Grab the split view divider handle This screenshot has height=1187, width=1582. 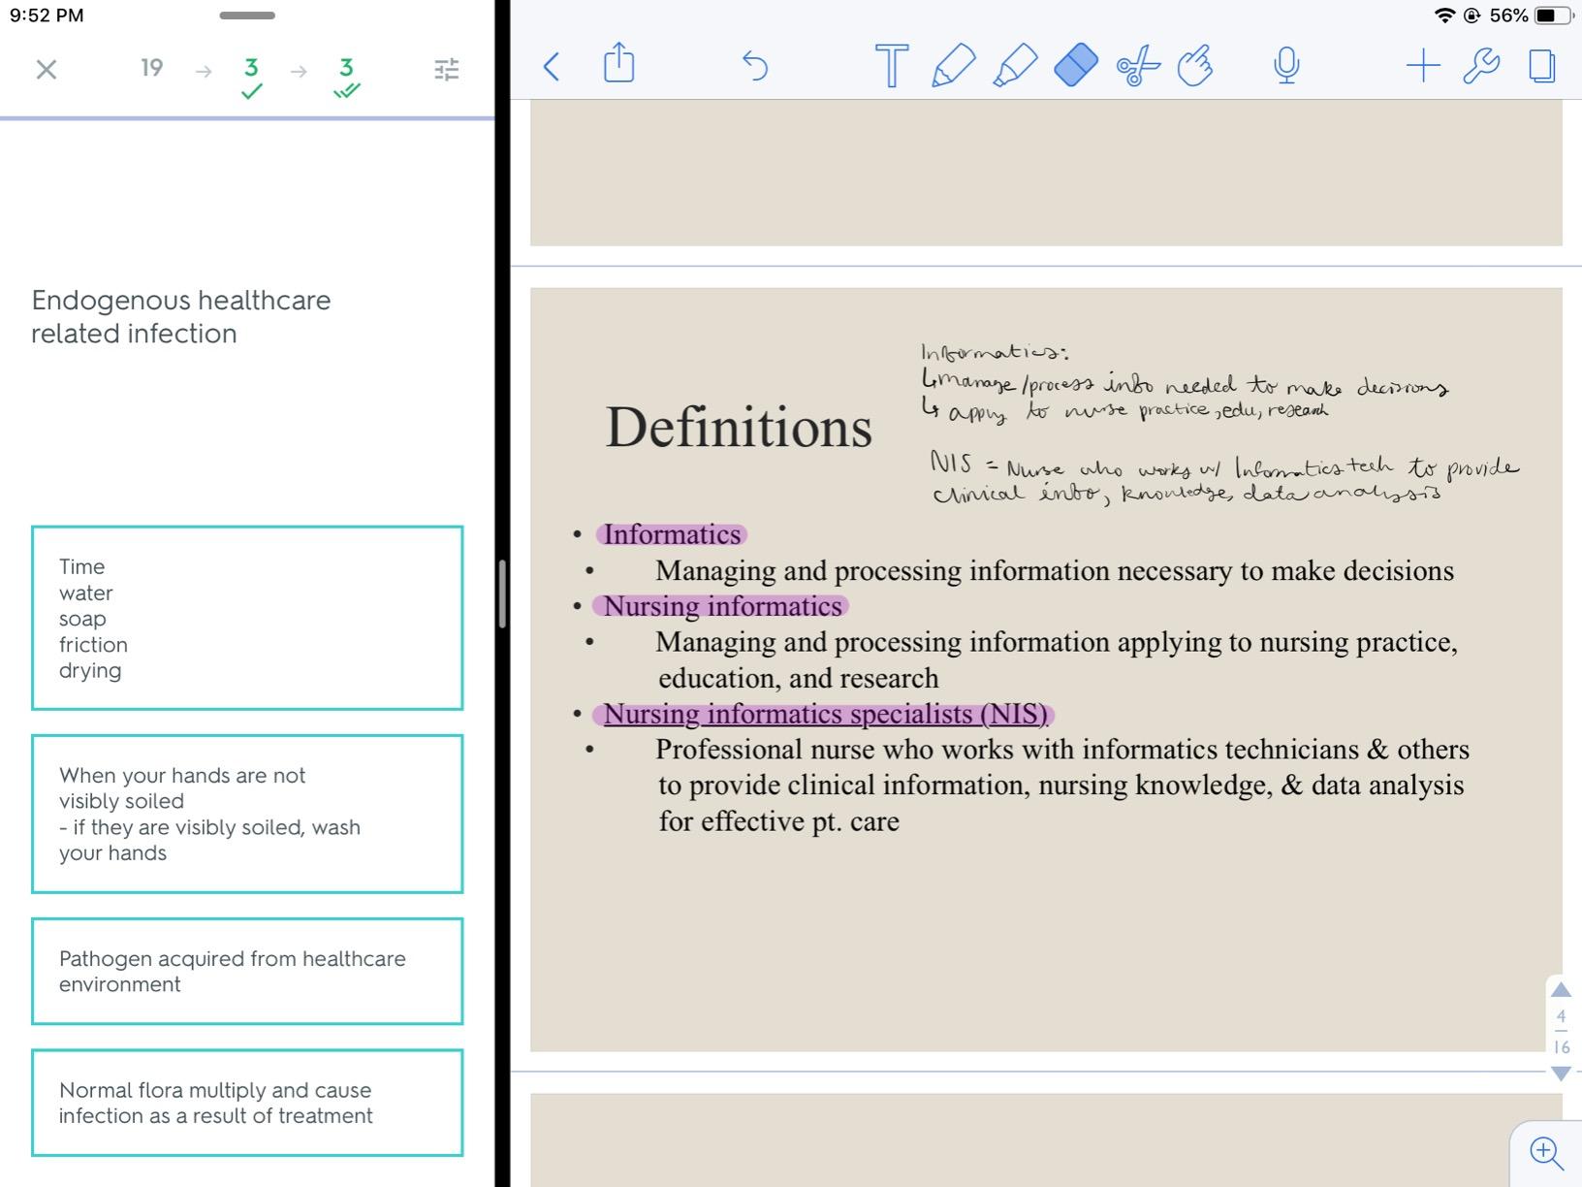(x=502, y=593)
